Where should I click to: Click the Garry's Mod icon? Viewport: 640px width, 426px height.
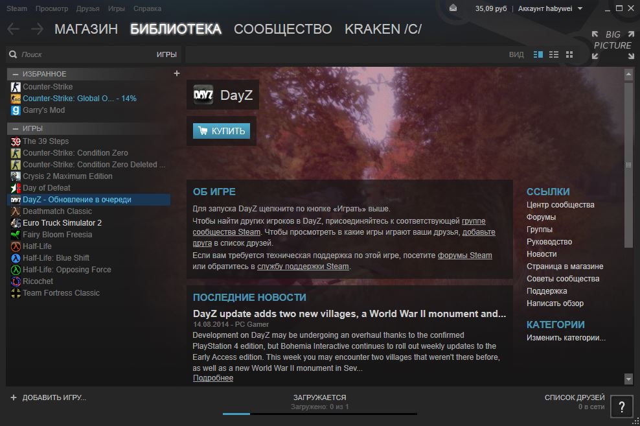tap(16, 110)
